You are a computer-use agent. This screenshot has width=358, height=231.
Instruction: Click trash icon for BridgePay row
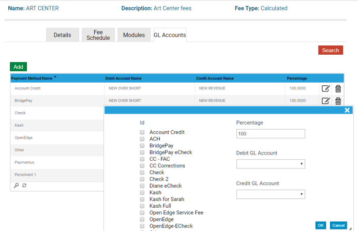pyautogui.click(x=338, y=101)
